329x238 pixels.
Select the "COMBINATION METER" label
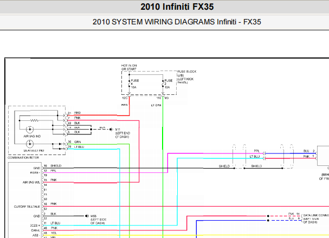tap(23, 158)
